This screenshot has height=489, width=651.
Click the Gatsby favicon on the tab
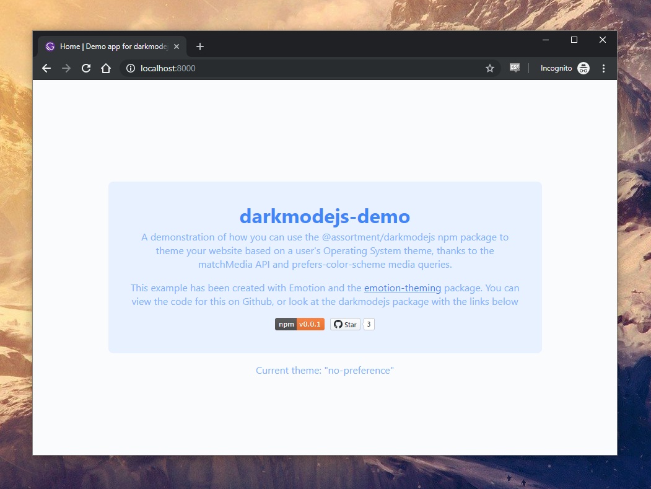50,46
